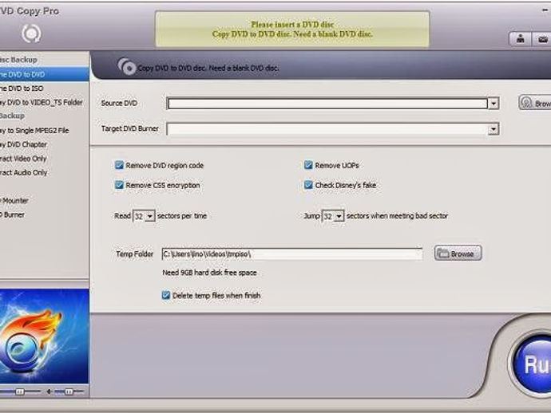Open the Read sectors per time dropdown
Screen dimensions: 551x413
(150, 216)
